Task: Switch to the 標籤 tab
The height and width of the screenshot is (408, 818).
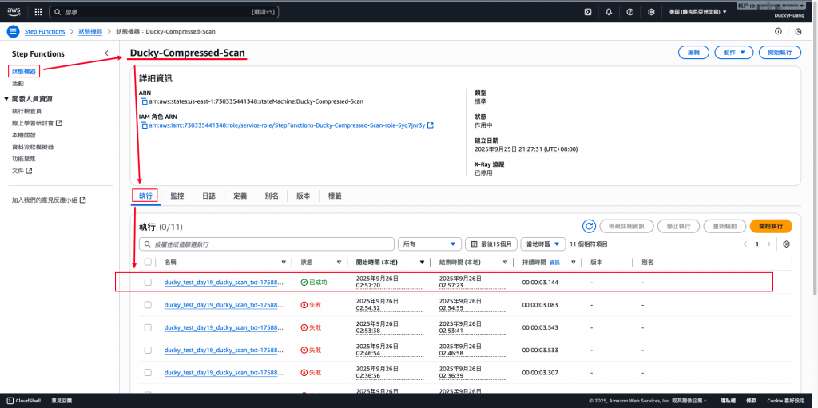Action: pos(335,196)
